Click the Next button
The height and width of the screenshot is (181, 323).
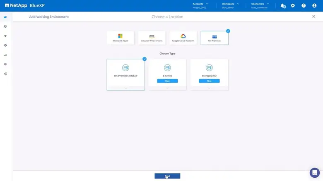(x=167, y=176)
